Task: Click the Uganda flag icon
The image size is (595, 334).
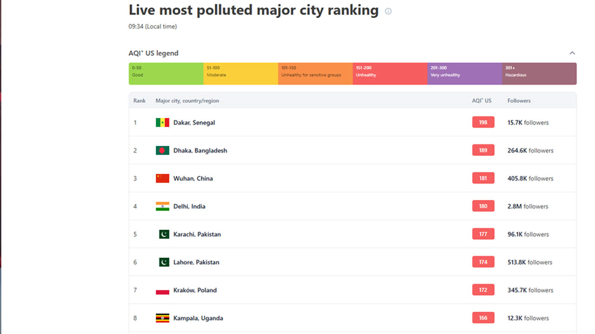Action: [x=162, y=318]
